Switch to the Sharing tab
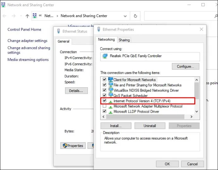218x170 pixels. [124, 40]
